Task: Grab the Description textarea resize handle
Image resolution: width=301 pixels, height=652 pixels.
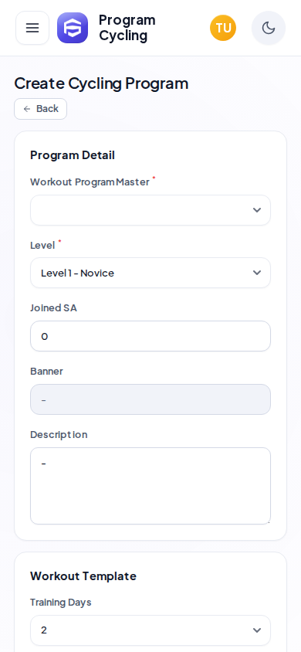Action: [x=269, y=521]
